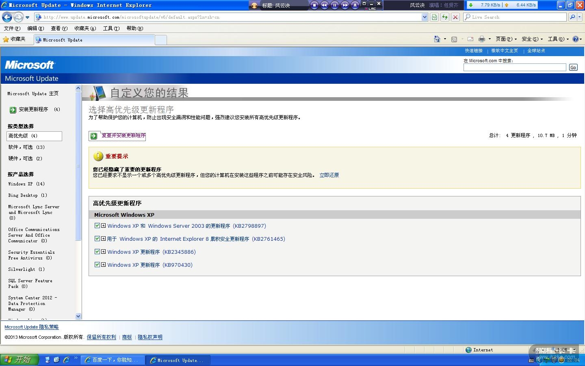585x366 pixels.
Task: Skip to next track in music player
Action: (x=344, y=5)
